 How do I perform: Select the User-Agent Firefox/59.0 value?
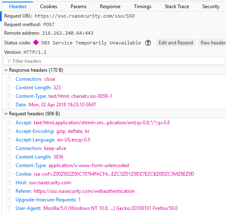point(111,208)
